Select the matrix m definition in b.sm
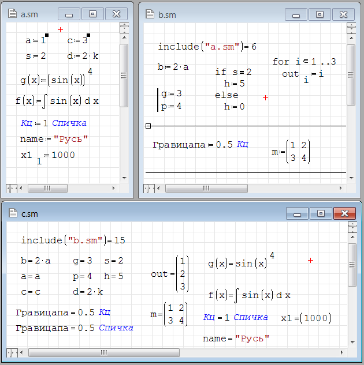This screenshot has height=365, width=364. (x=291, y=152)
